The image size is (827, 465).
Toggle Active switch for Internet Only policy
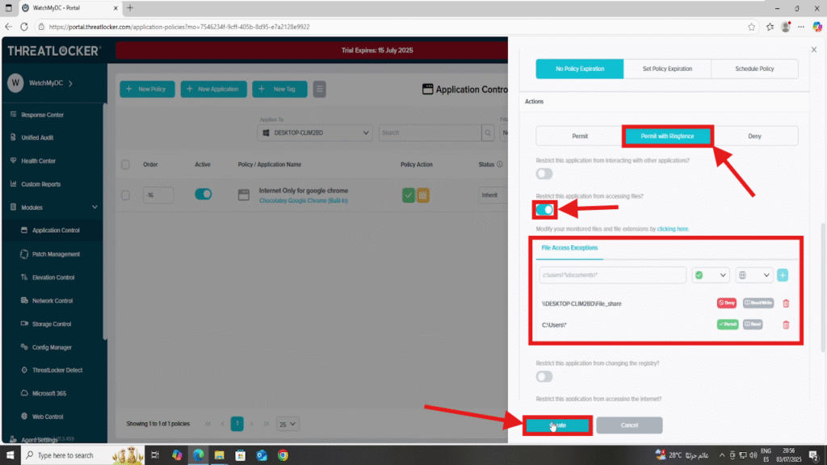(x=203, y=194)
